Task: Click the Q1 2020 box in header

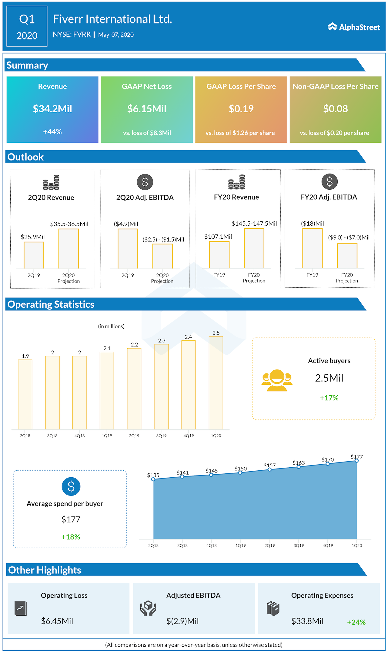Action: tap(27, 26)
